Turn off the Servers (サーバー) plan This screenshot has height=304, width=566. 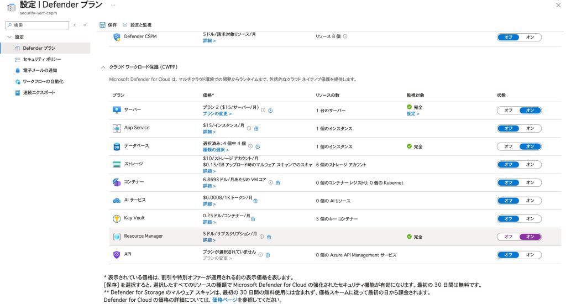tap(508, 110)
